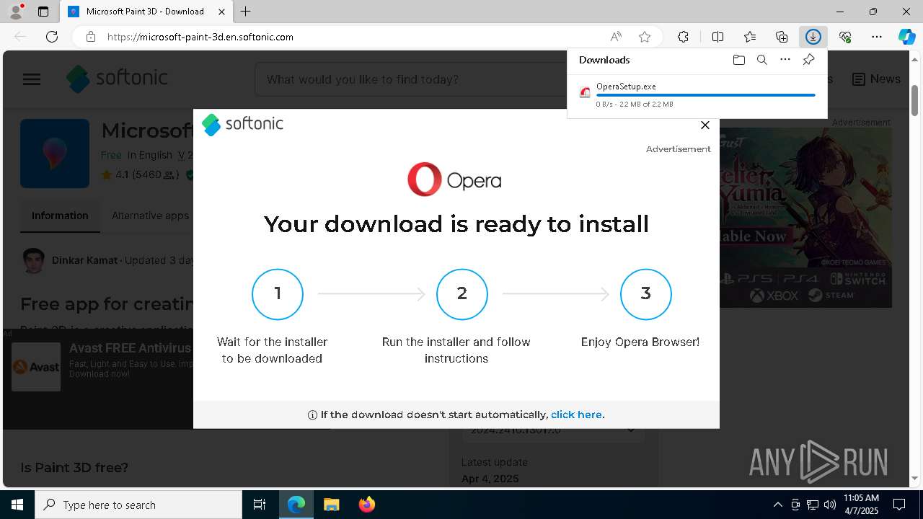Switch to Alternative apps tab
The width and height of the screenshot is (923, 519).
[x=150, y=216]
